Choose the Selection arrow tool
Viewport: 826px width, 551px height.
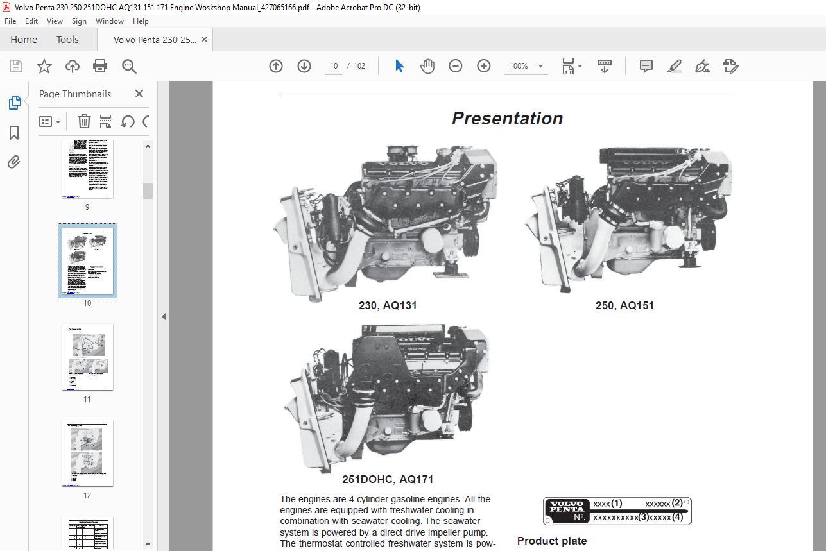[399, 66]
